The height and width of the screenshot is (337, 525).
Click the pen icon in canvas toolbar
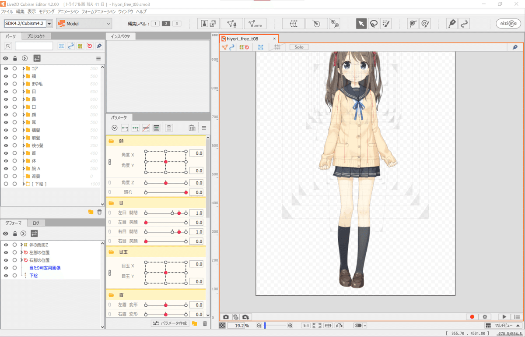coord(515,47)
